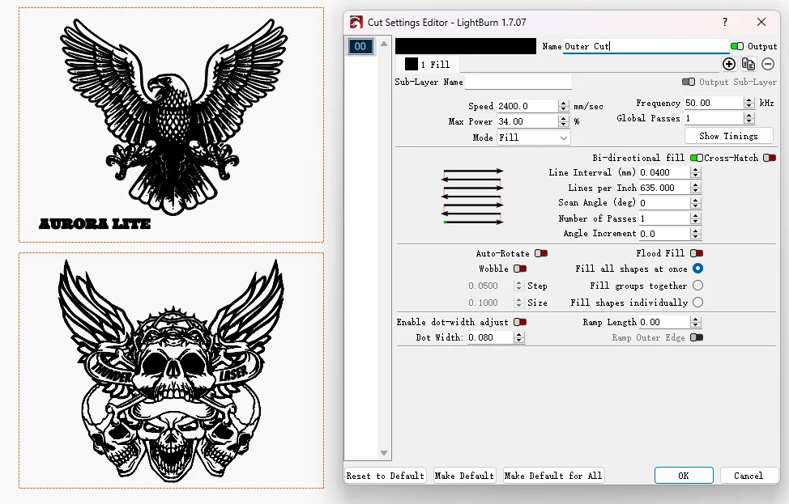Viewport: 789px width, 504px height.
Task: Open the Mode dropdown
Action: 533,138
